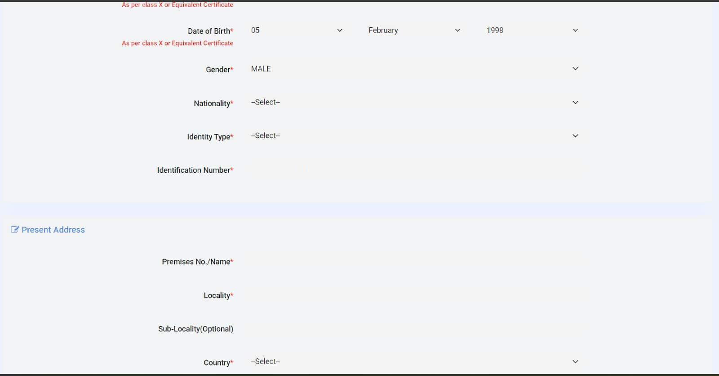
Task: Click the Nationality field label
Action: coord(213,103)
